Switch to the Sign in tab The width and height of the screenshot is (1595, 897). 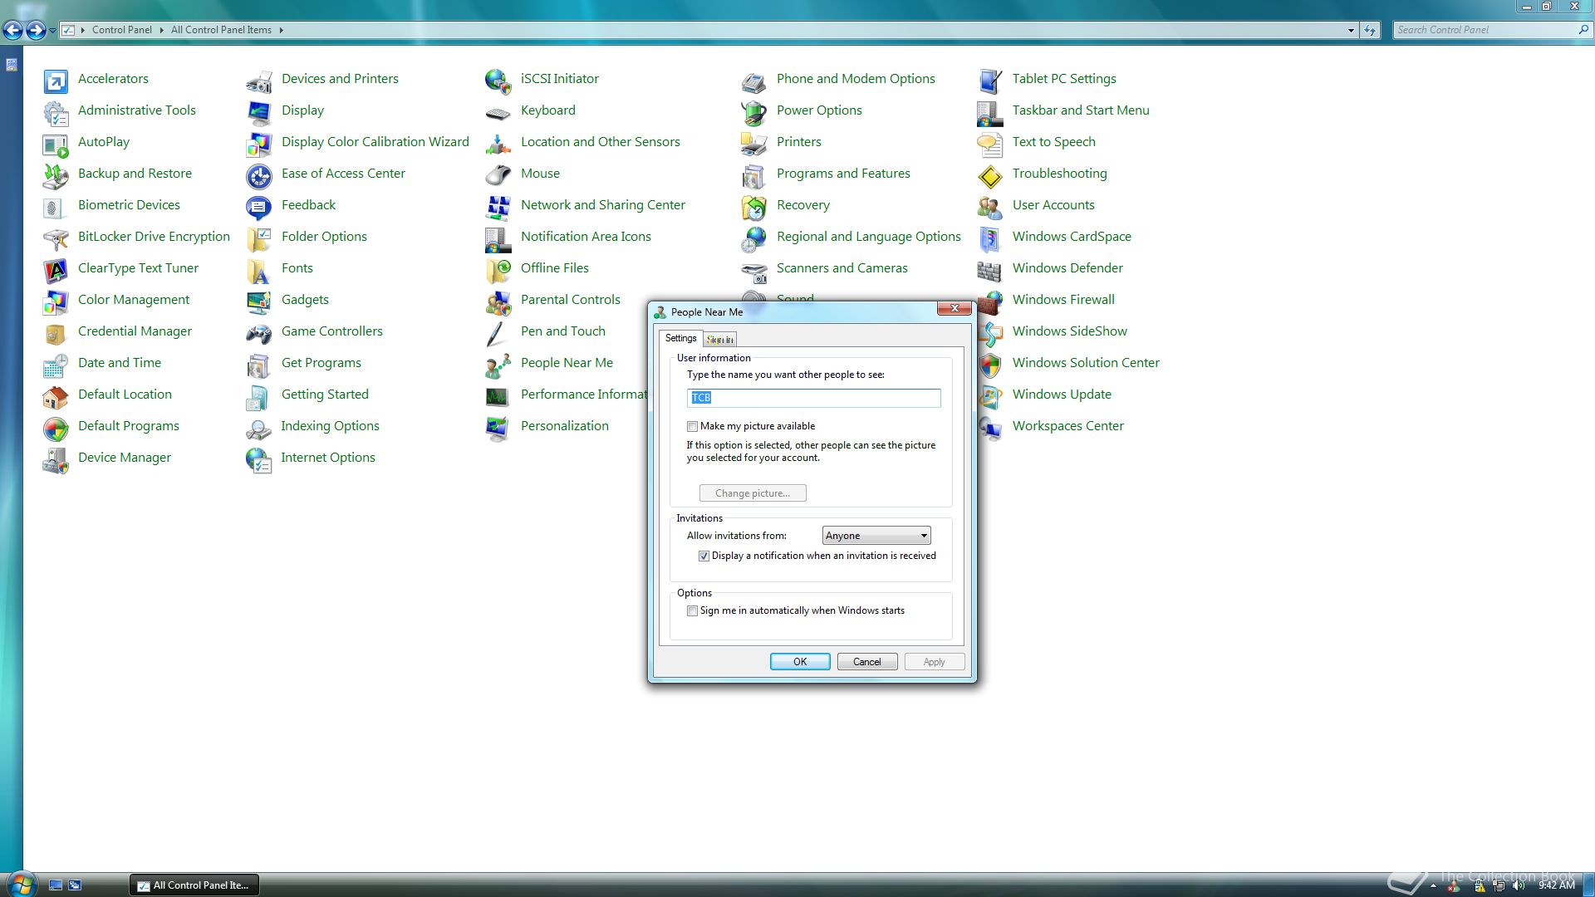pos(719,339)
